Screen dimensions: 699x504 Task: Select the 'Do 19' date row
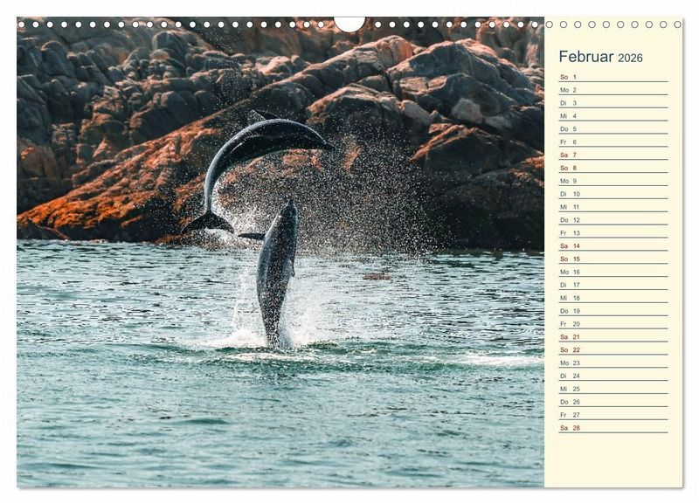(613, 311)
